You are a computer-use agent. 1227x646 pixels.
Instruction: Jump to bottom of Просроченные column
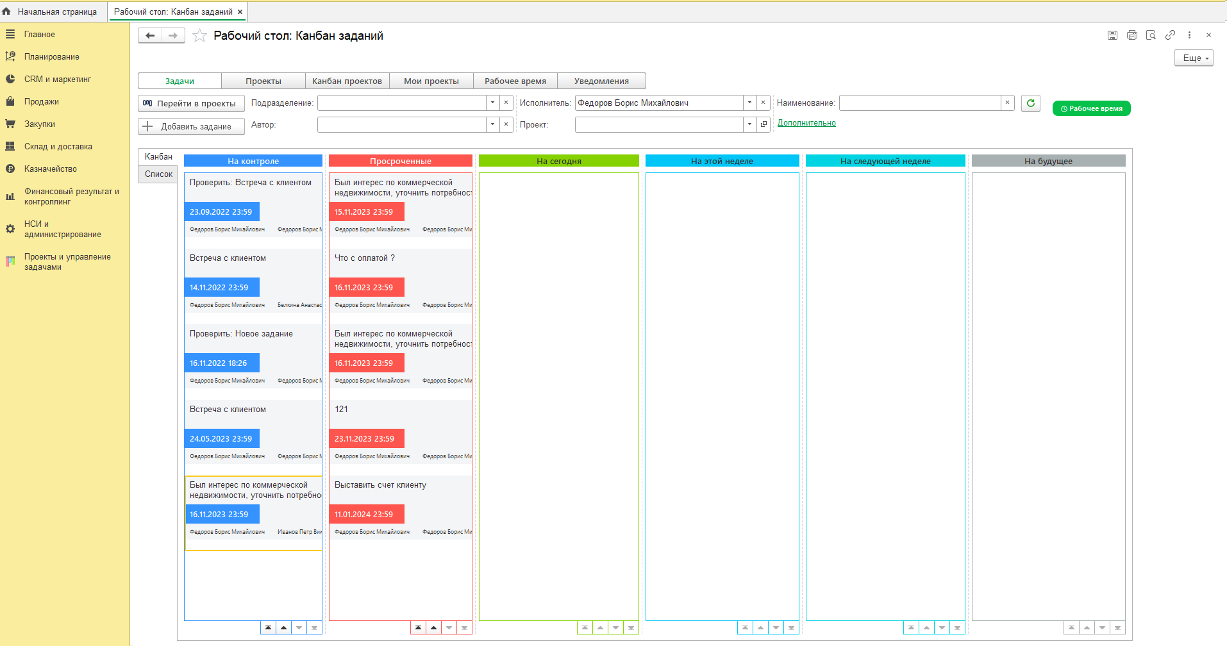tap(465, 628)
